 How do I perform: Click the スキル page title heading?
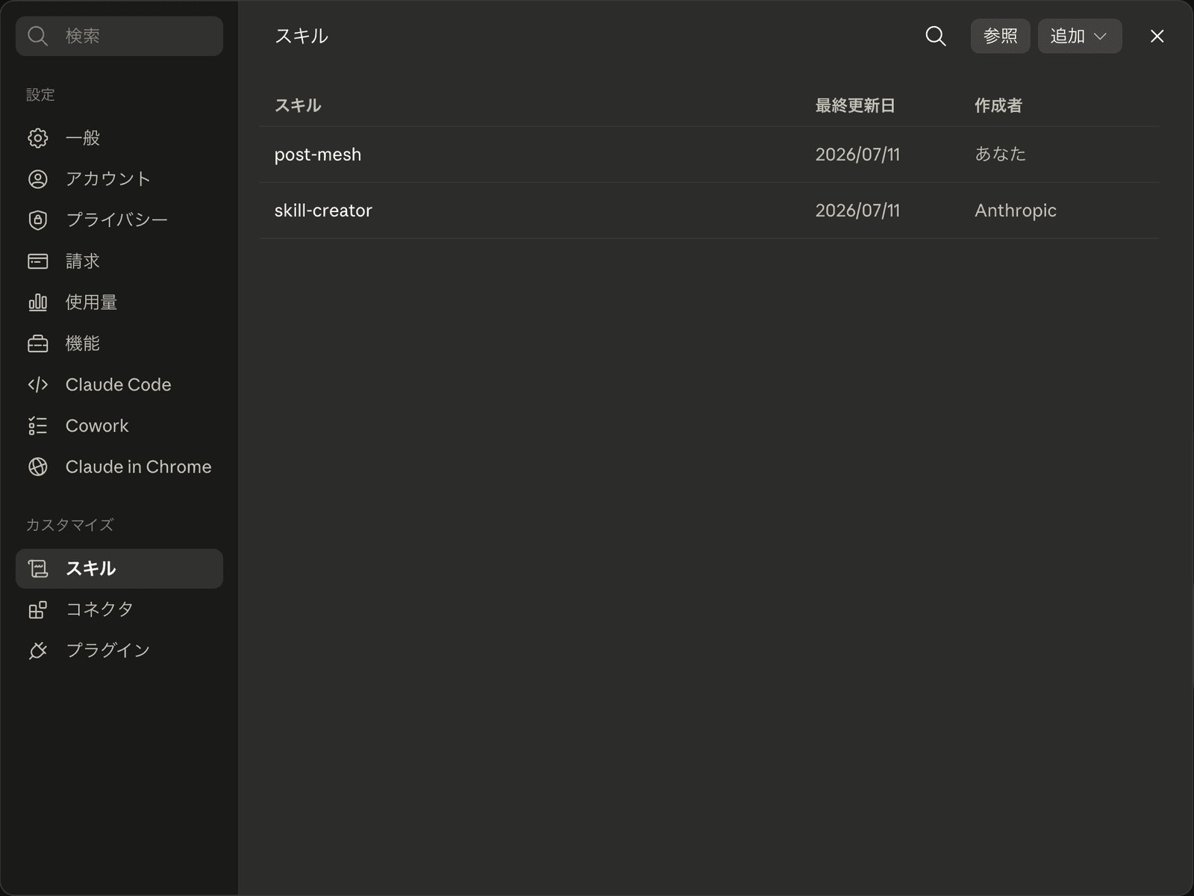coord(301,36)
